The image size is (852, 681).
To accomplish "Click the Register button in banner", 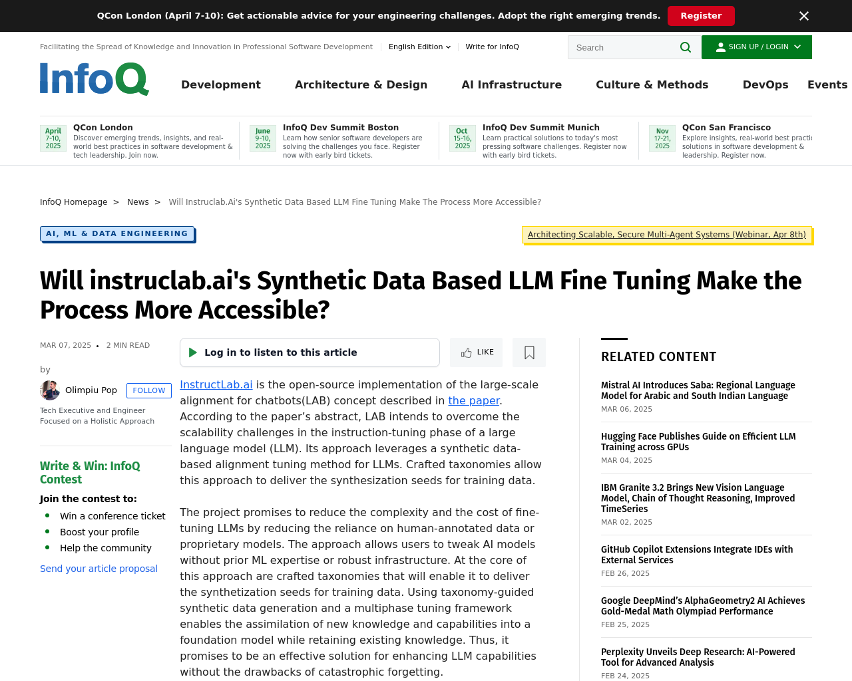I will click(x=701, y=16).
